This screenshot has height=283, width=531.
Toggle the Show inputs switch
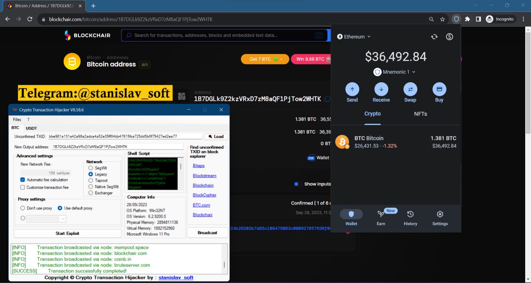click(x=296, y=184)
